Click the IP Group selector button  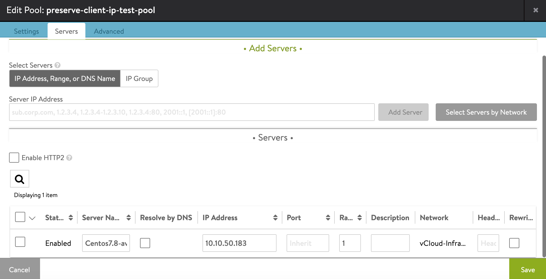pyautogui.click(x=139, y=78)
